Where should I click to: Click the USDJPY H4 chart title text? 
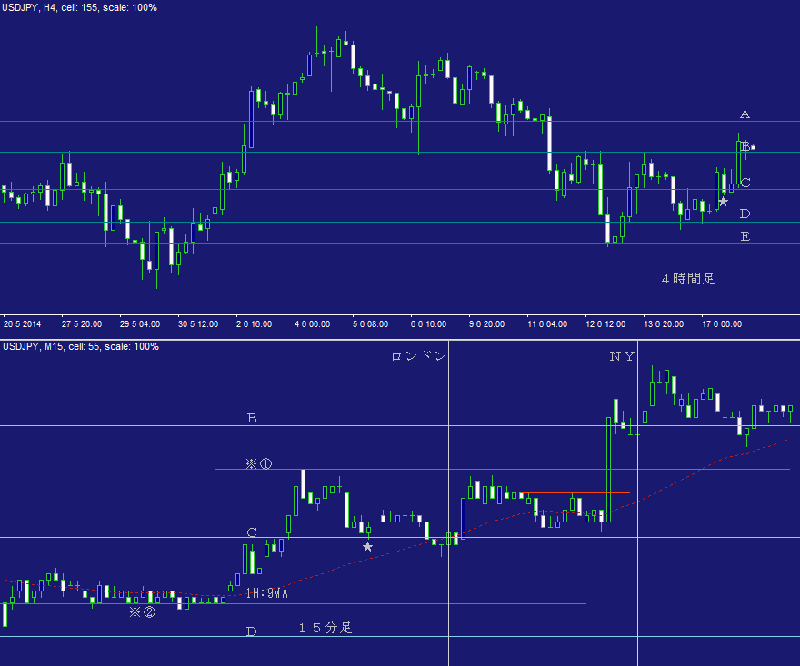pyautogui.click(x=80, y=7)
